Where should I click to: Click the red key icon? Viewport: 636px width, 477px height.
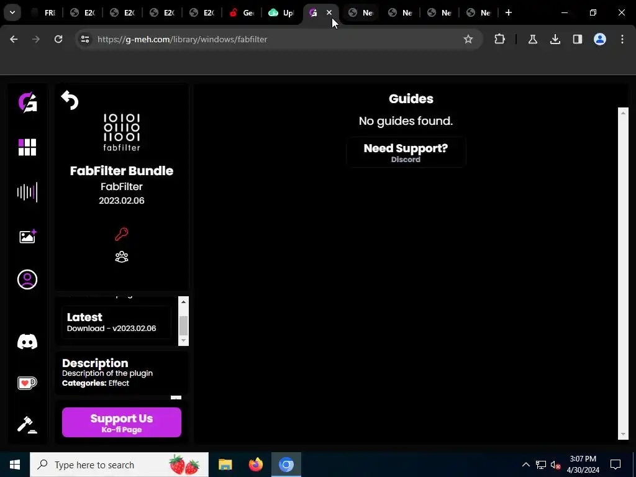[x=121, y=234]
